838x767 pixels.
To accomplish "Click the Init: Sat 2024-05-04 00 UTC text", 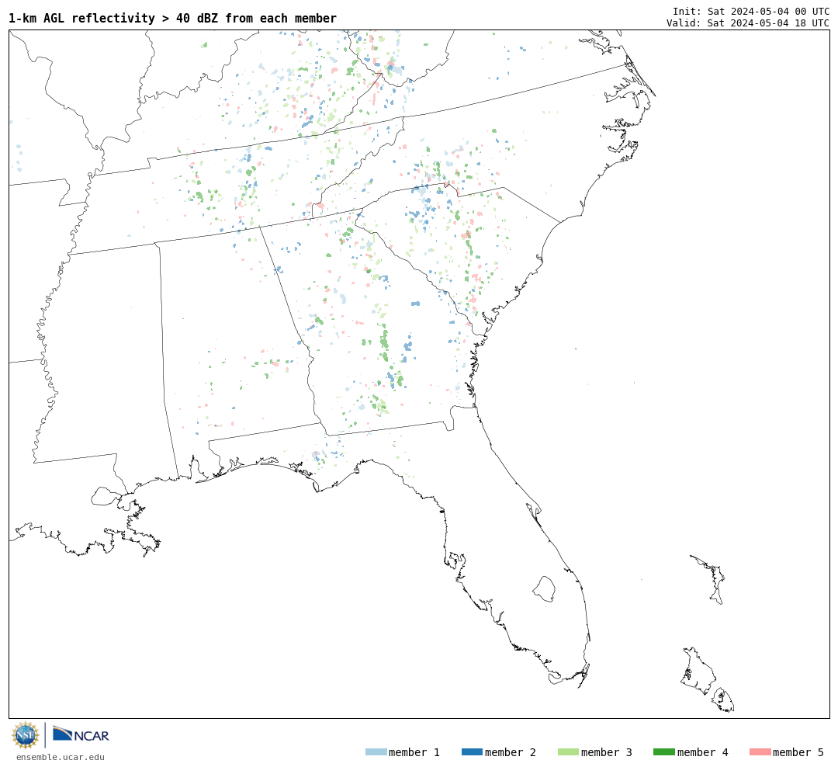I will click(751, 11).
